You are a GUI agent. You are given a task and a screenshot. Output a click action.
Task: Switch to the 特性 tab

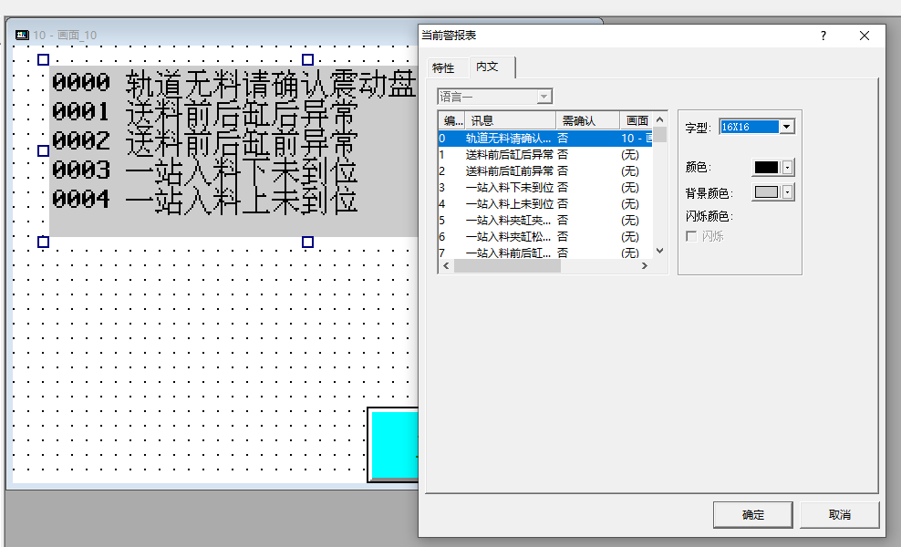pyautogui.click(x=443, y=68)
